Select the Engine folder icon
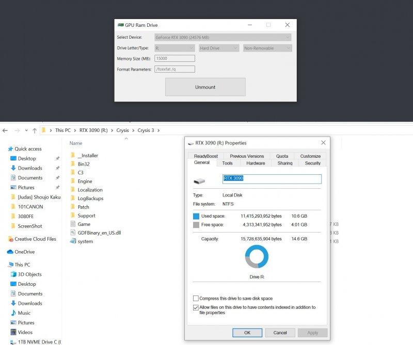413x345 pixels. tap(73, 181)
